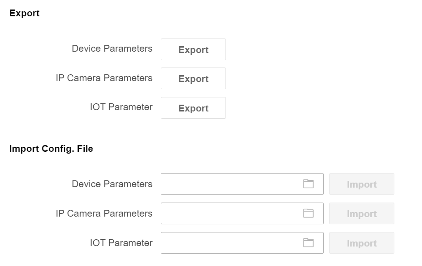Click Device Parameters label under Import Config. File
This screenshot has width=422, height=266.
tap(112, 184)
